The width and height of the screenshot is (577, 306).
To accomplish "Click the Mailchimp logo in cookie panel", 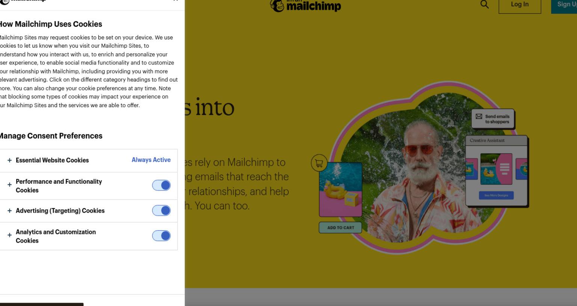I will (23, 1).
